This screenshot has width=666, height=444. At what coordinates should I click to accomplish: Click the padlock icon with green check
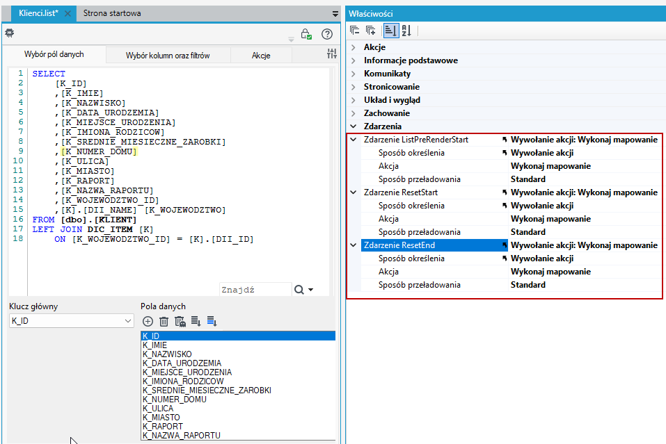(x=306, y=34)
